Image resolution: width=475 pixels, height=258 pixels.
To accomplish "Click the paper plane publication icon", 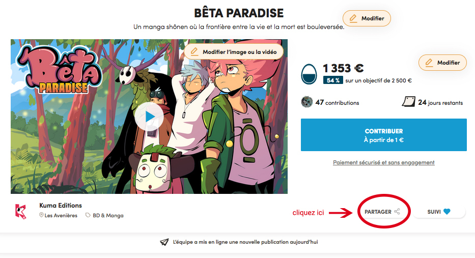I will coord(164,242).
